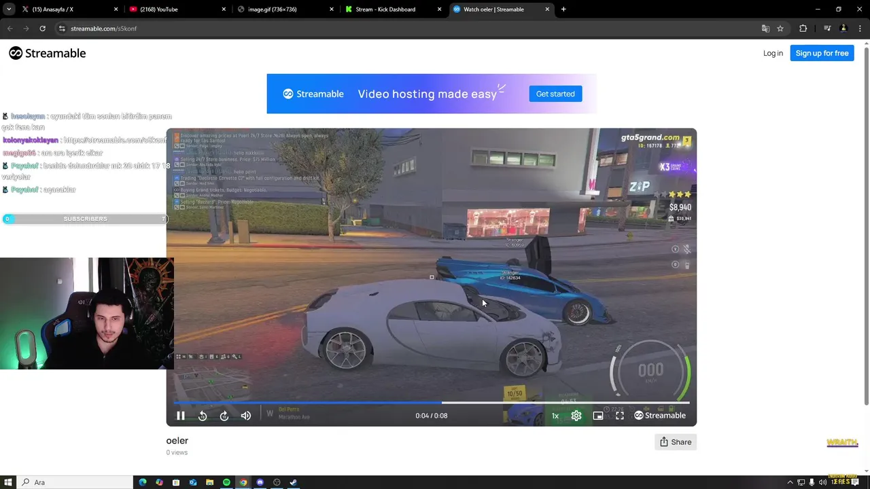Mute the video player volume
The width and height of the screenshot is (870, 489).
click(x=246, y=416)
